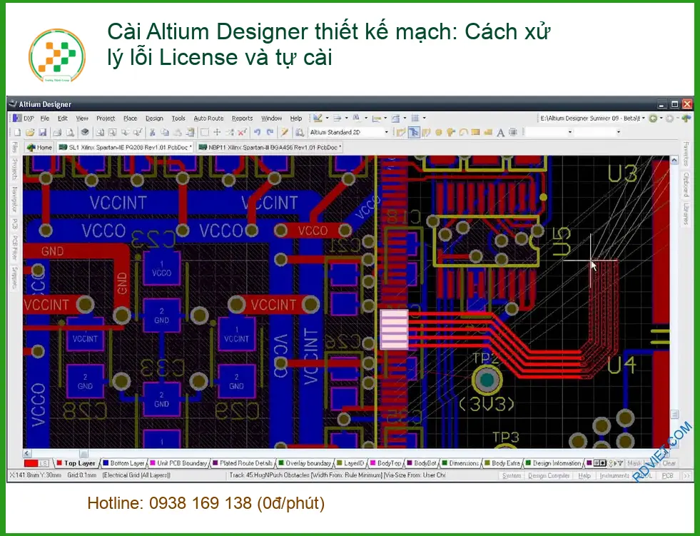The width and height of the screenshot is (700, 536).
Task: Select the Plated Route Details layer tab
Action: coord(243,463)
